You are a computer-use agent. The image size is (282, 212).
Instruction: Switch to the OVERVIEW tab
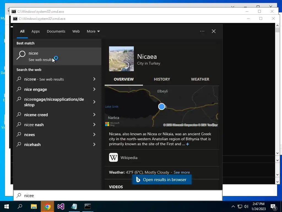coord(124,79)
